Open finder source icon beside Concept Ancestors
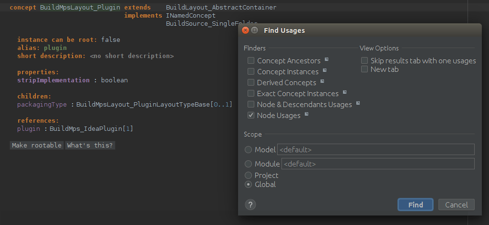Image resolution: width=489 pixels, height=225 pixels. tap(327, 59)
